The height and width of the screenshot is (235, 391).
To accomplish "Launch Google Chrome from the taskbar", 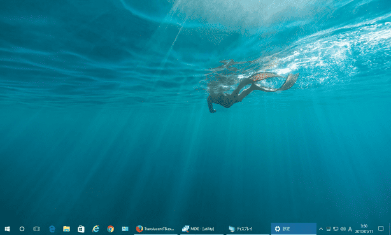I will [x=110, y=229].
